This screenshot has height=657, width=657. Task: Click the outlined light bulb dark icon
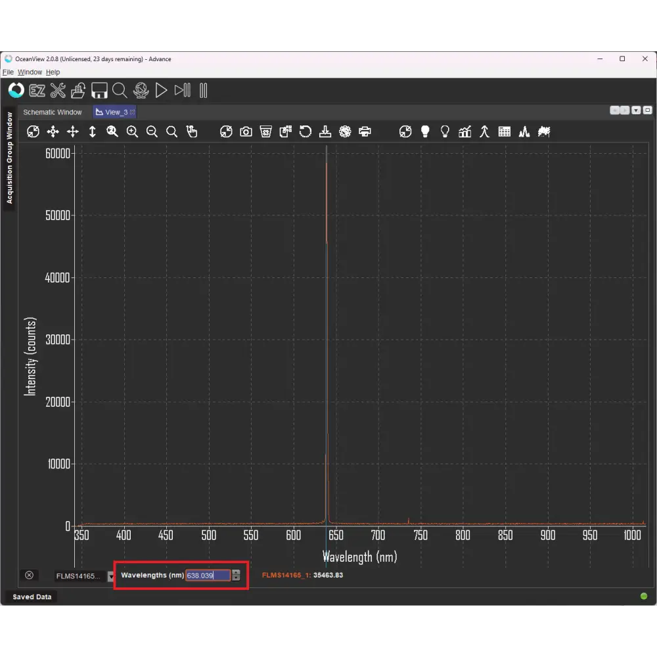445,132
